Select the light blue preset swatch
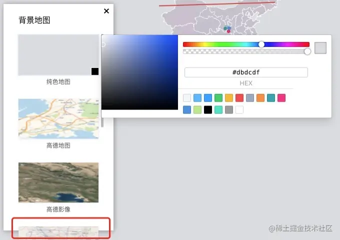 [197, 98]
